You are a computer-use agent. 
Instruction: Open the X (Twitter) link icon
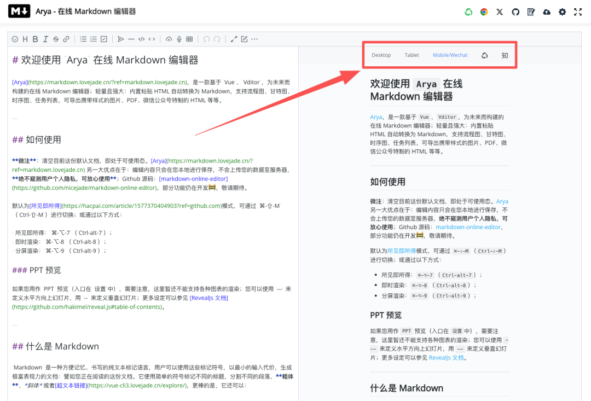500,12
